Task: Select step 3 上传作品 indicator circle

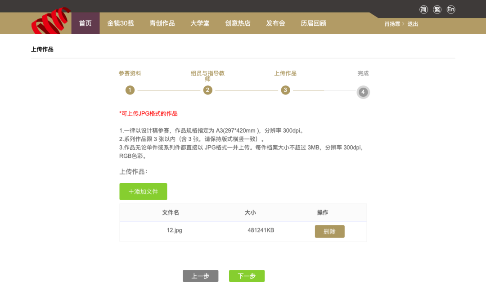Action: click(285, 90)
